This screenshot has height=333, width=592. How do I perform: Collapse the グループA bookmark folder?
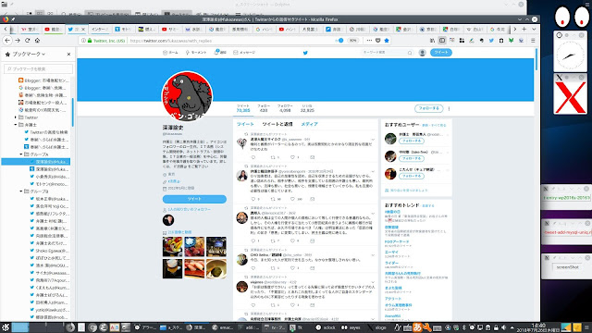(x=21, y=154)
